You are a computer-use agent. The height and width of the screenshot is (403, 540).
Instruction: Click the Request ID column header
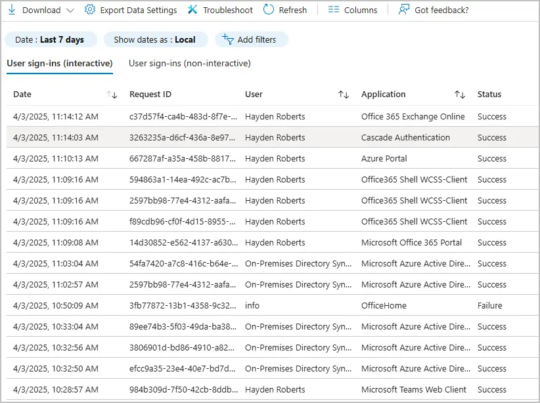[150, 95]
